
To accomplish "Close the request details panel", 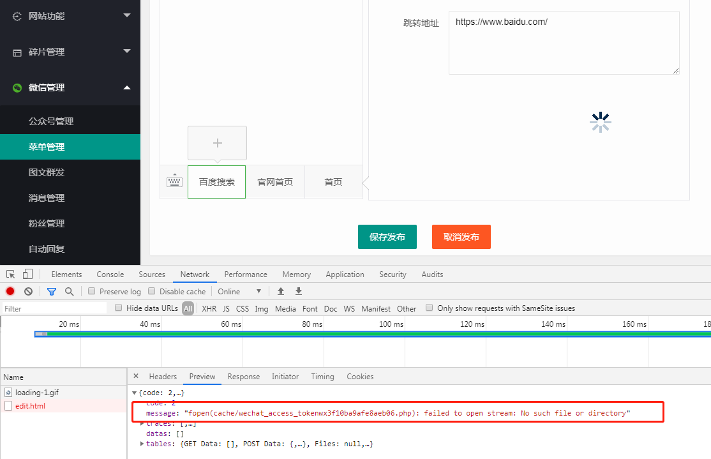I will tap(136, 376).
